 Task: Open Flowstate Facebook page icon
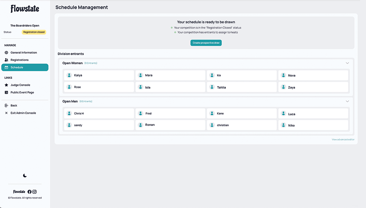pos(30,192)
